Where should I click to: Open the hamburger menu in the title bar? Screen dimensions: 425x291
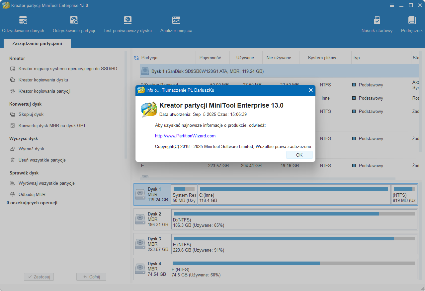tap(392, 5)
